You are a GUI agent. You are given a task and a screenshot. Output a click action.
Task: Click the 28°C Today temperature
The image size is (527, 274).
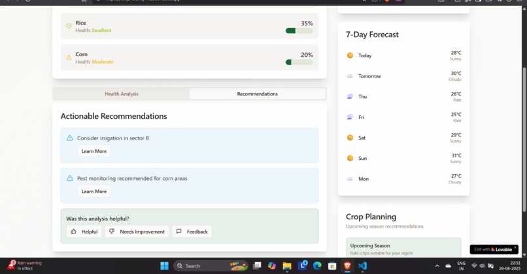tap(456, 53)
